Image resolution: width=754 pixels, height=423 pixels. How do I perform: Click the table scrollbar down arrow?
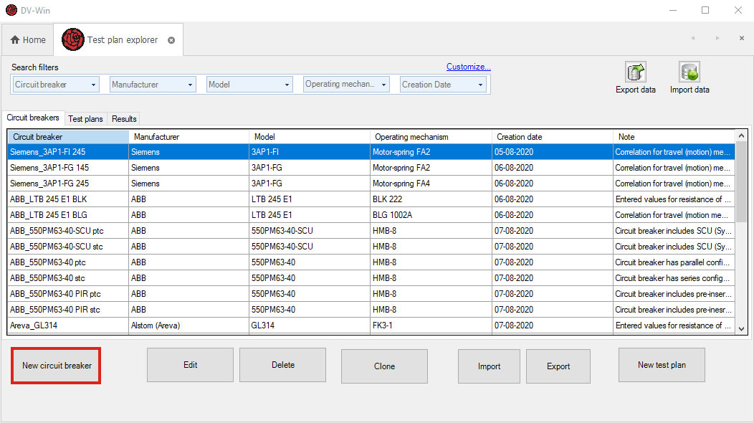point(741,329)
